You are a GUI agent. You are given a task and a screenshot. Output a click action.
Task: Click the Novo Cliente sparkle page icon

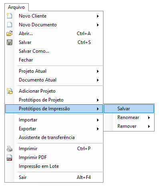(9, 16)
